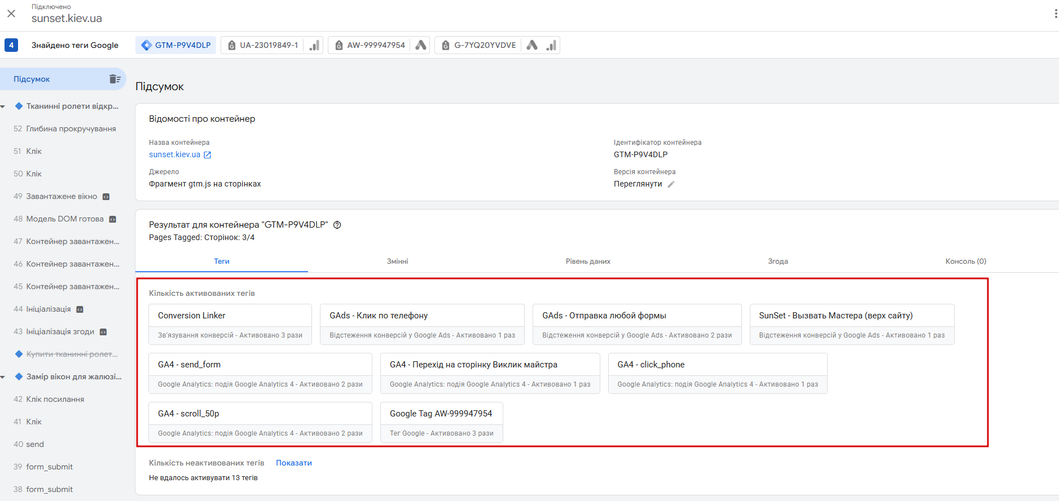The image size is (1059, 501).
Task: Open the three-dot menu in the top right
Action: 1055,14
